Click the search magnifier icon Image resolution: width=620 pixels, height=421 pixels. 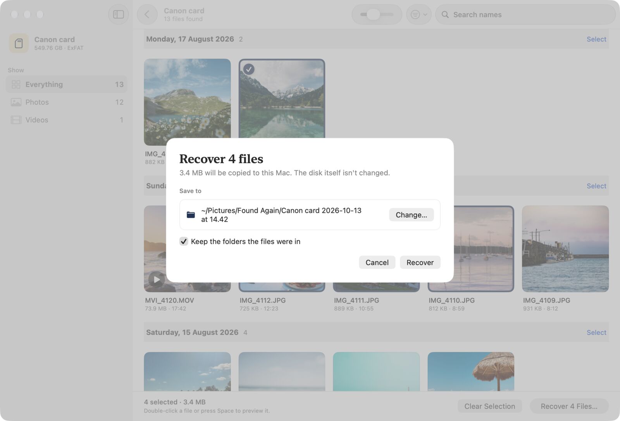[445, 14]
